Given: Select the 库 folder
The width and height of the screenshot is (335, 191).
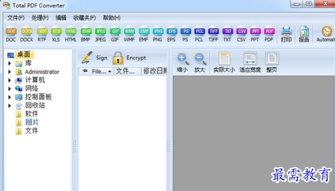Looking at the screenshot, I should pyautogui.click(x=28, y=63).
